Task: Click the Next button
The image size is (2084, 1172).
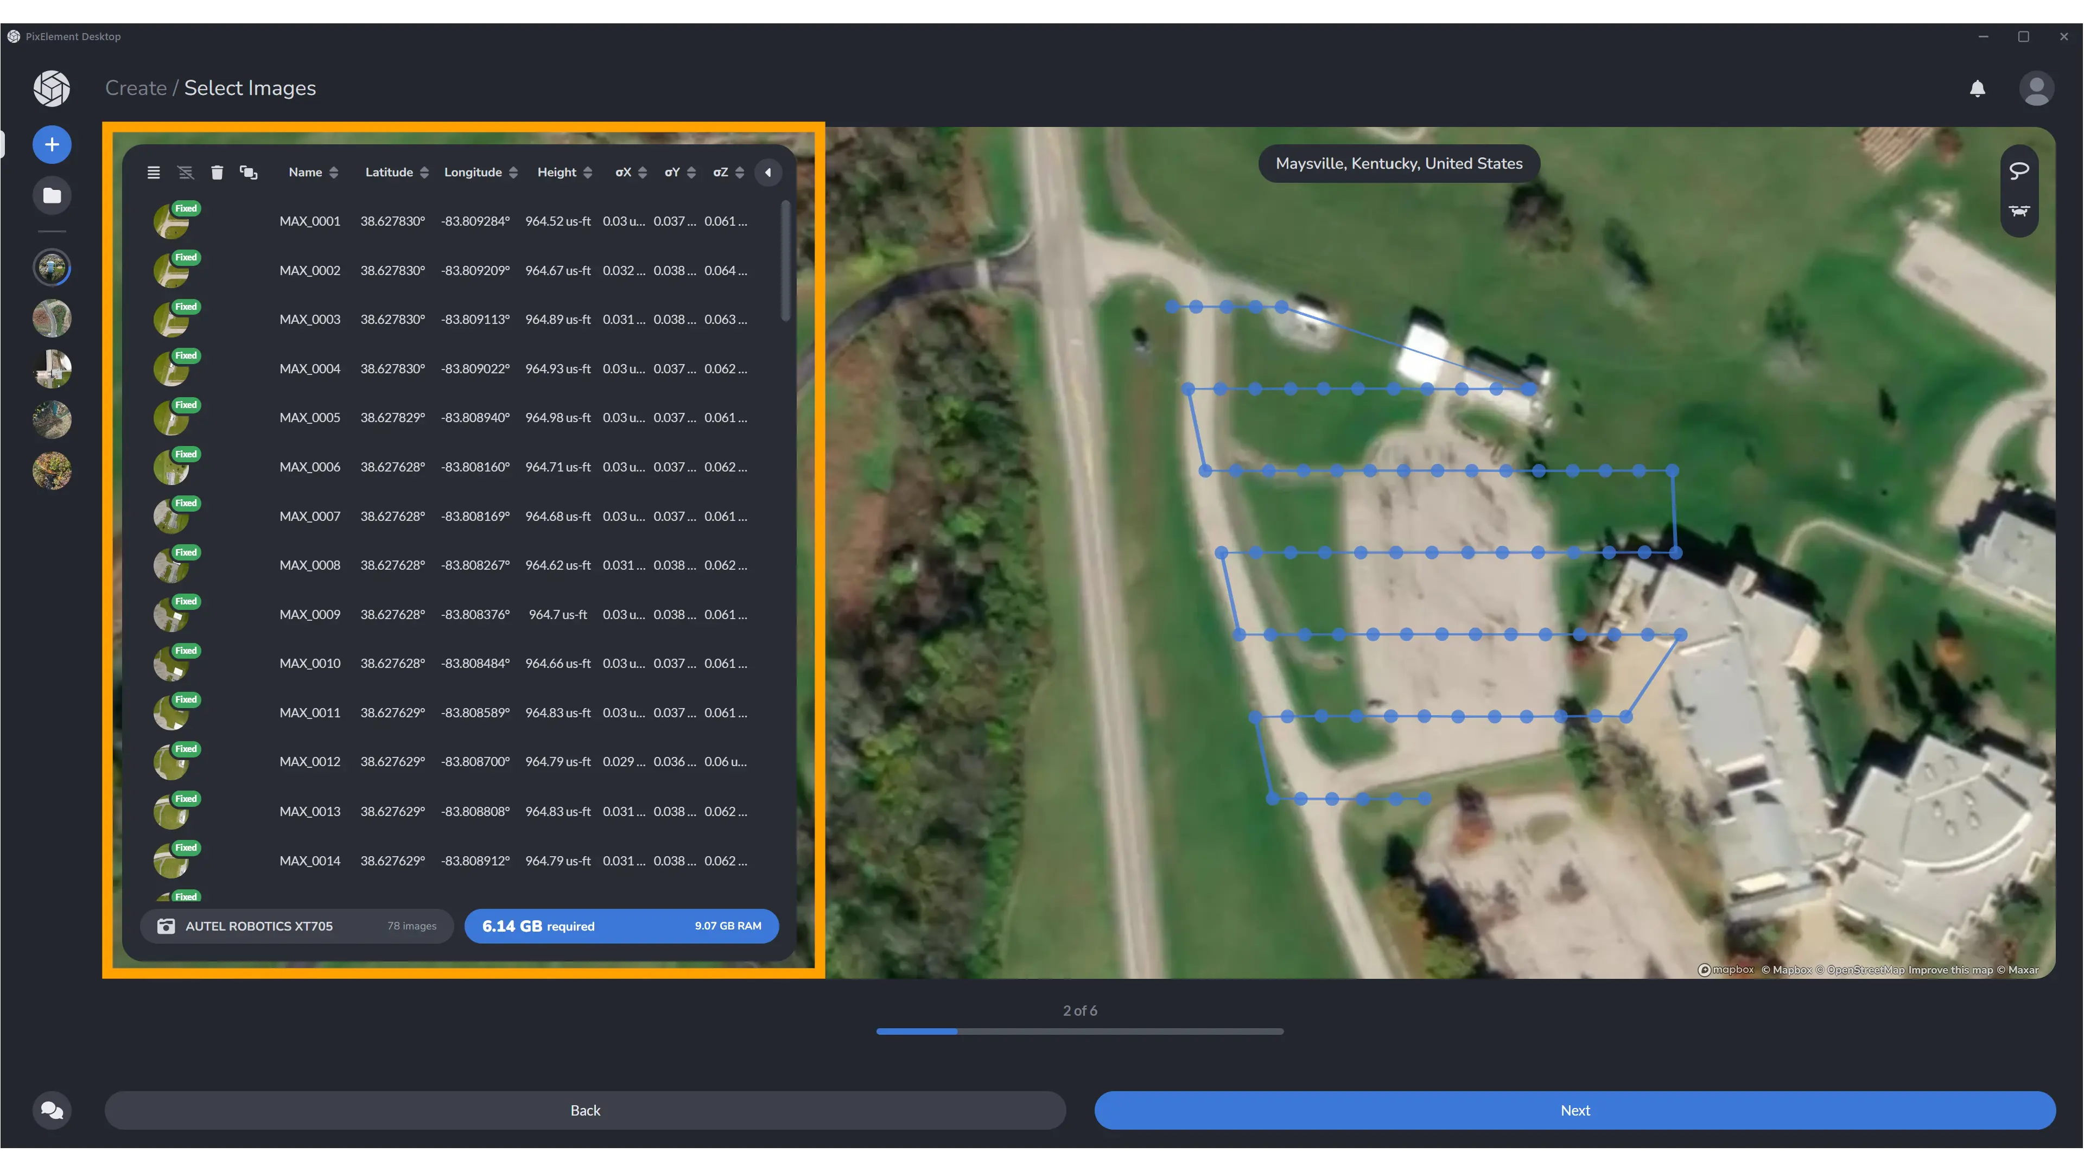Action: click(1574, 1110)
